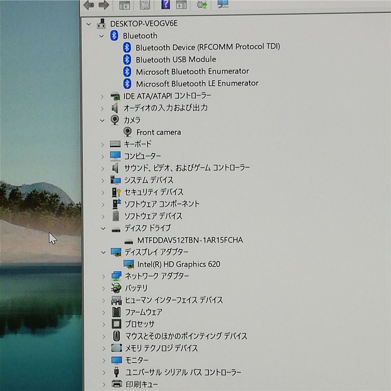The image size is (391, 391).
Task: Expand the ネットワーク アダプター category
Action: (103, 276)
